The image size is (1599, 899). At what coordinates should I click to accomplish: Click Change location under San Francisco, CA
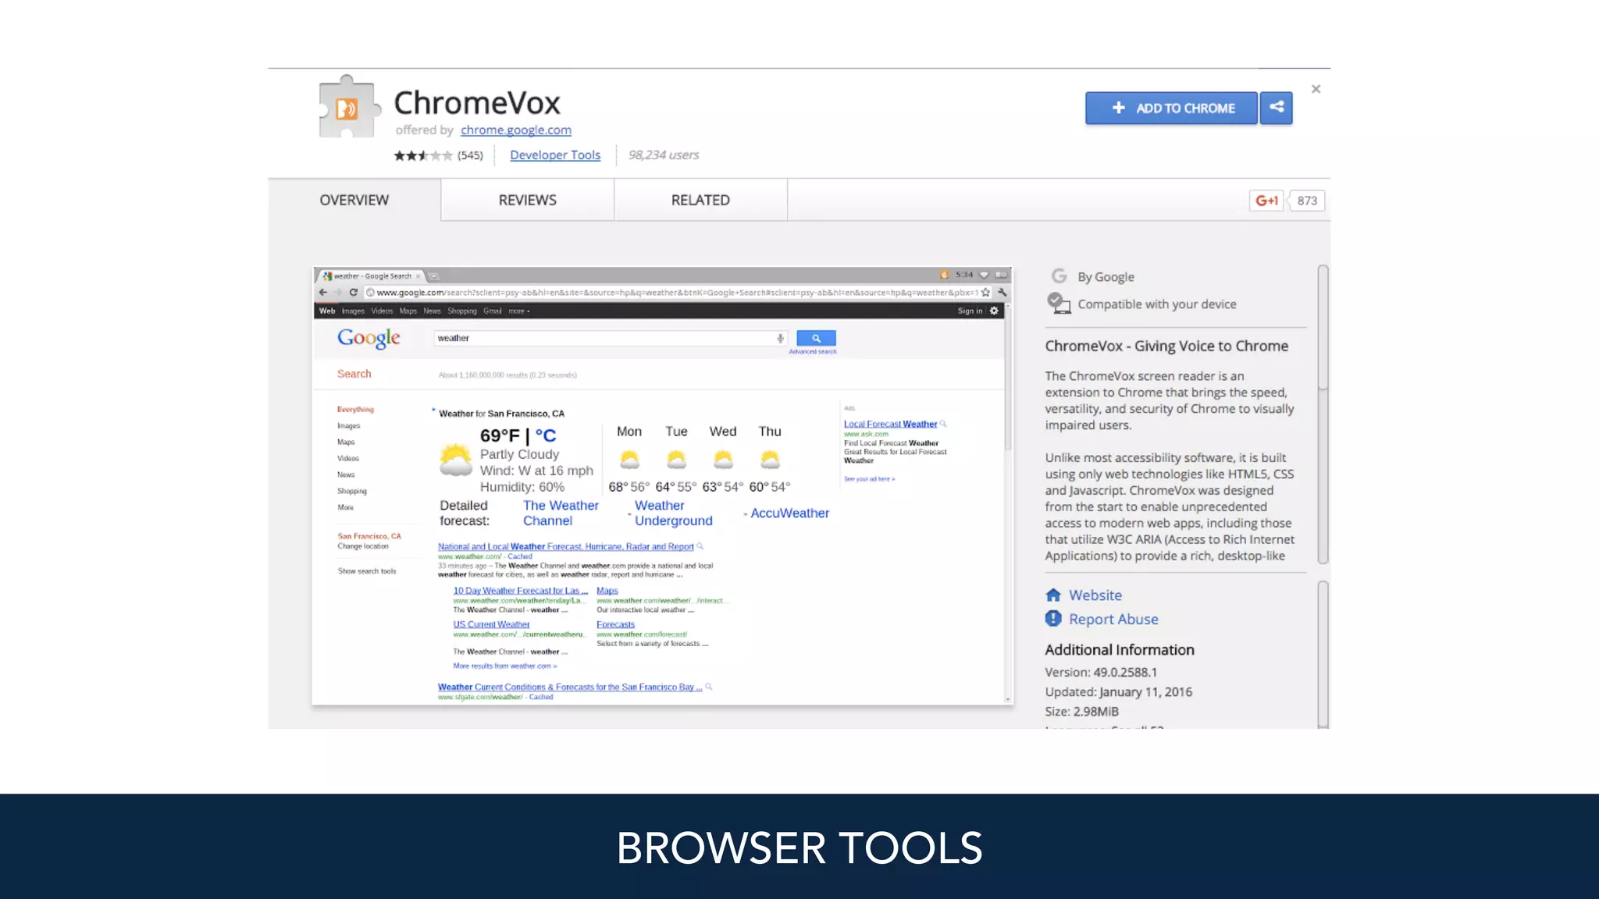(363, 546)
